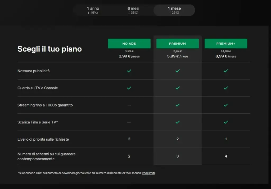The width and height of the screenshot is (271, 189).
Task: Click the Scegli il tuo piano heading
Action: 49,49
